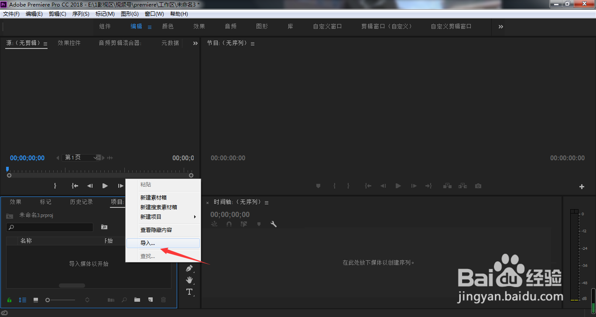This screenshot has height=317, width=596.
Task: Click Mark Out icon in source monitor
Action: pos(55,186)
